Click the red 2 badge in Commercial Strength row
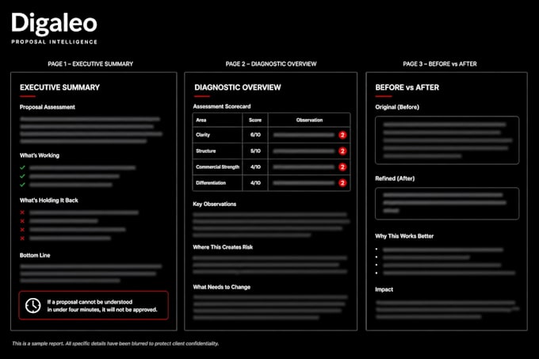This screenshot has height=359, width=539. (342, 167)
